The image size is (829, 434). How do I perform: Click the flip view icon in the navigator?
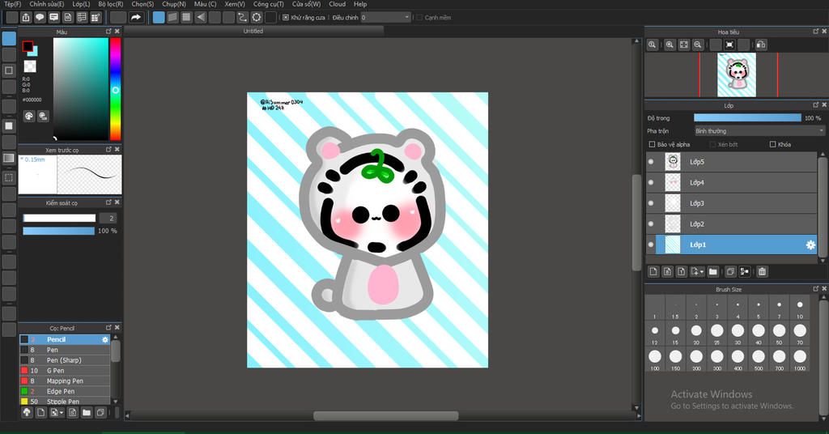pyautogui.click(x=761, y=45)
